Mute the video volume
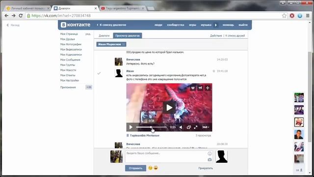 (x=181, y=127)
